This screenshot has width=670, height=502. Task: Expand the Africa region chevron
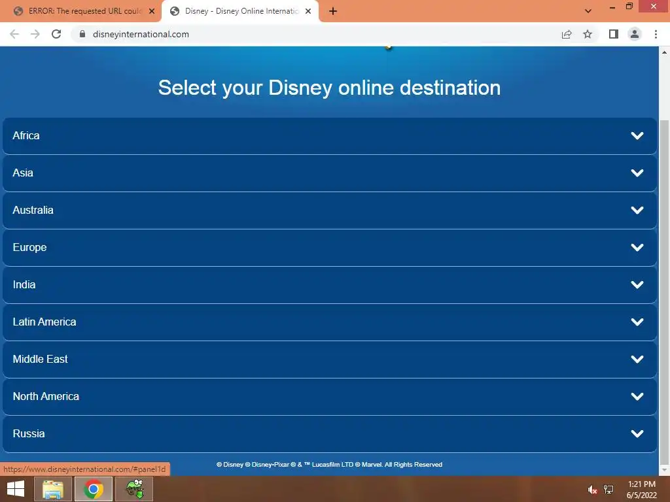tap(637, 136)
